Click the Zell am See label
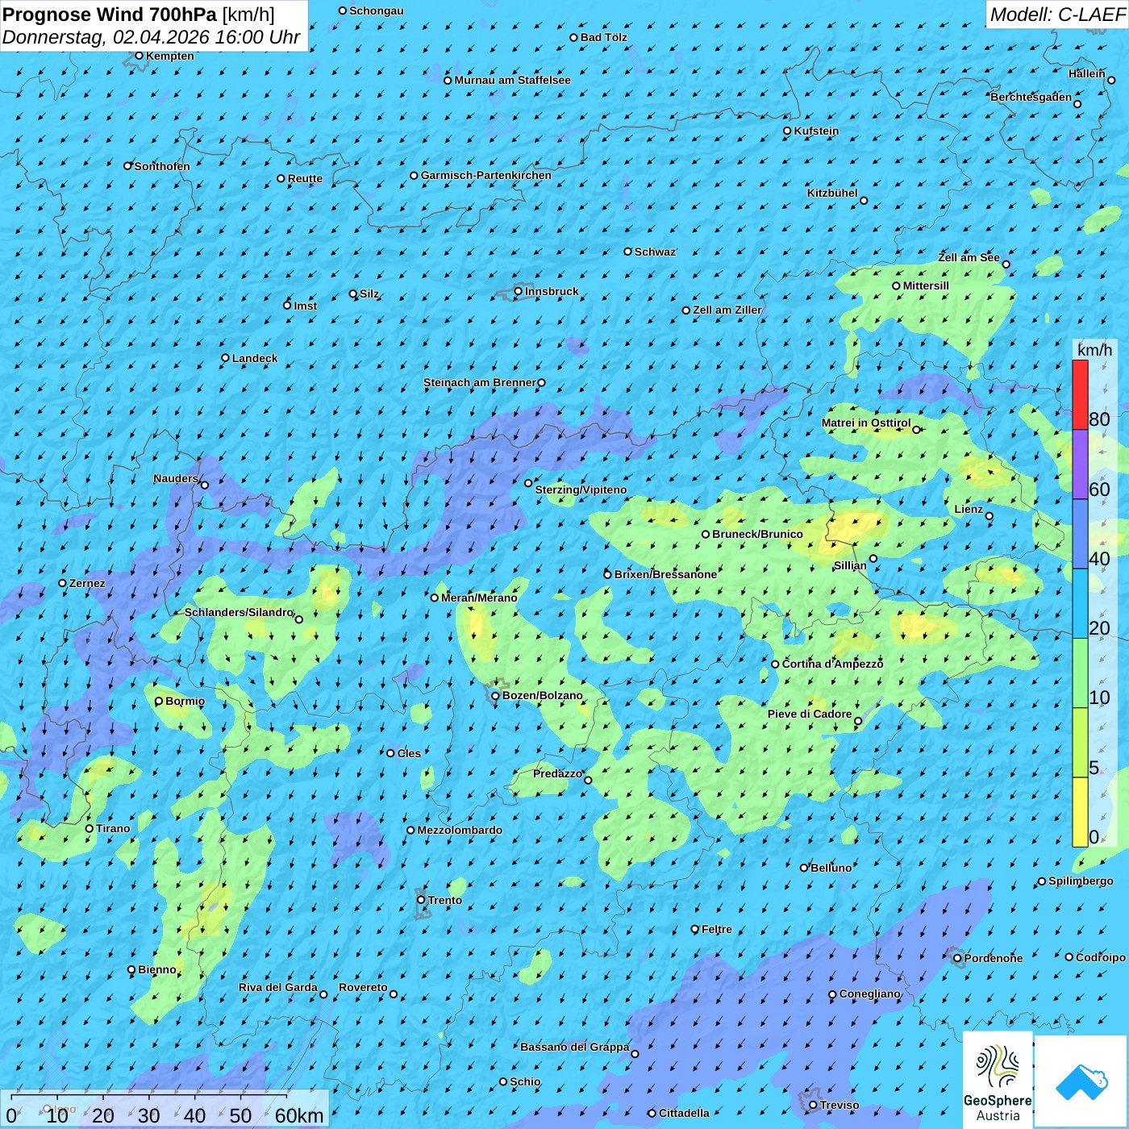The width and height of the screenshot is (1129, 1129). click(969, 257)
